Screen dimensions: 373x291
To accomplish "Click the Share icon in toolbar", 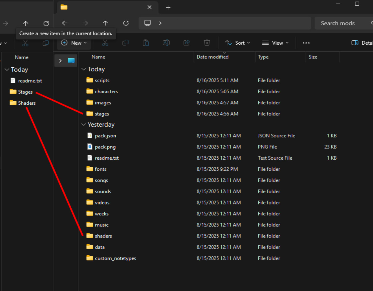I will pyautogui.click(x=186, y=43).
